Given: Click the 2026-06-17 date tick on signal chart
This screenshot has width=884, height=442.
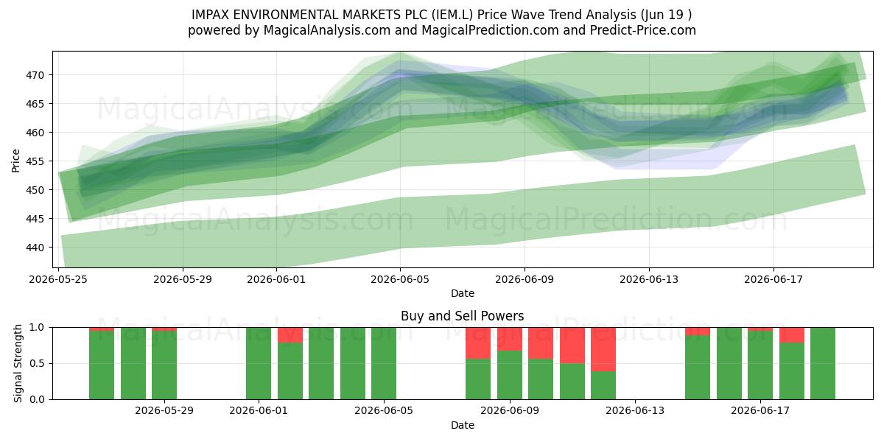Looking at the screenshot, I should tap(760, 411).
